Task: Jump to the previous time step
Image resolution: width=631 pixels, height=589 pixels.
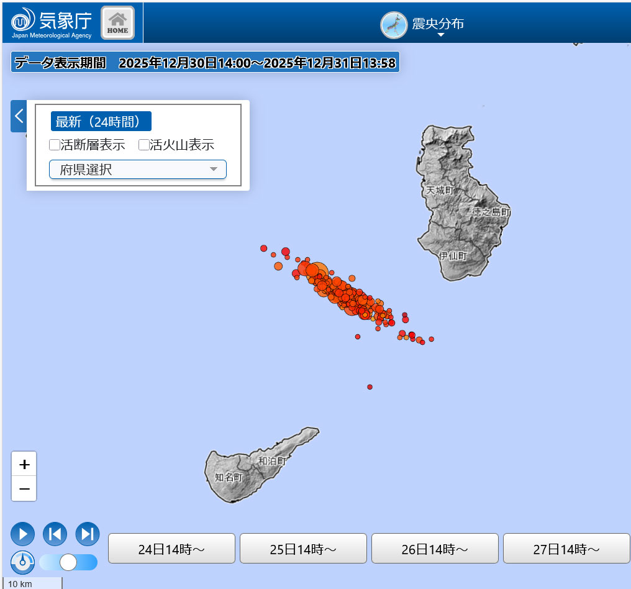Action: tap(55, 534)
